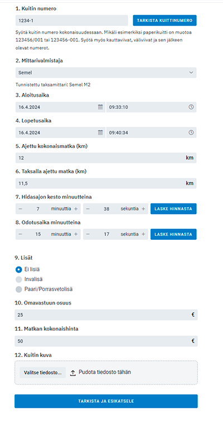Image resolution: width=223 pixels, height=447 pixels.
Task: Click the Valitse tiedosto button
Action: coord(43,373)
